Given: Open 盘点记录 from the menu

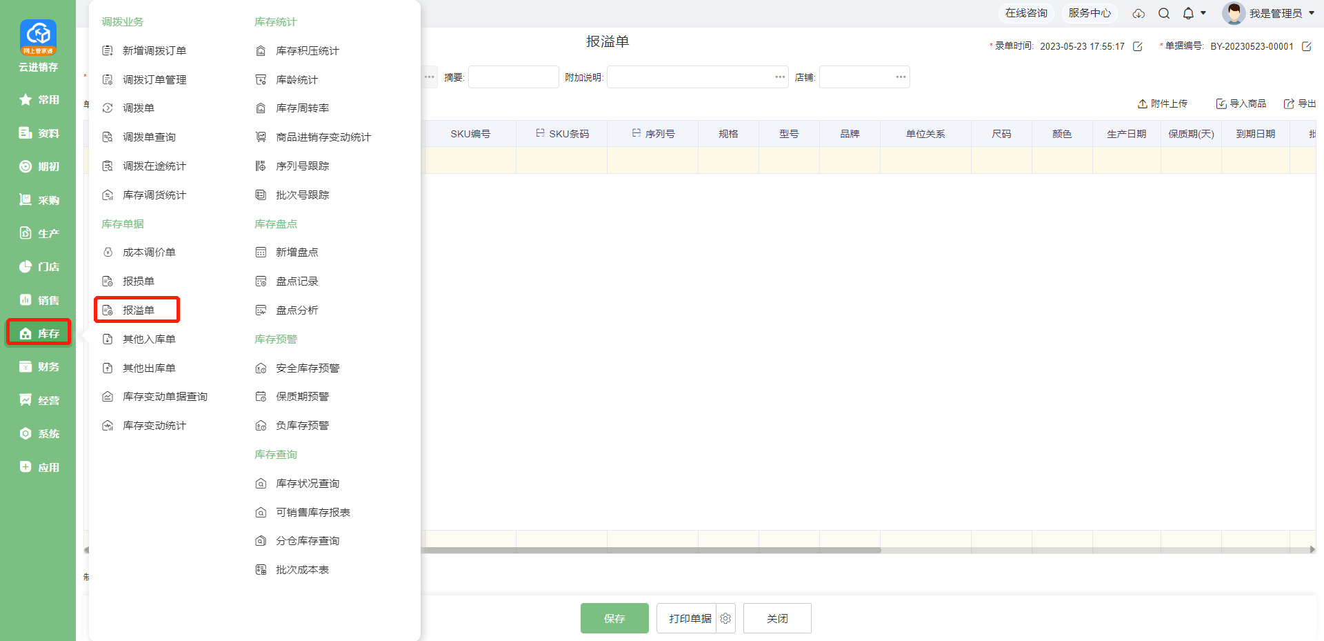Looking at the screenshot, I should click(x=297, y=282).
